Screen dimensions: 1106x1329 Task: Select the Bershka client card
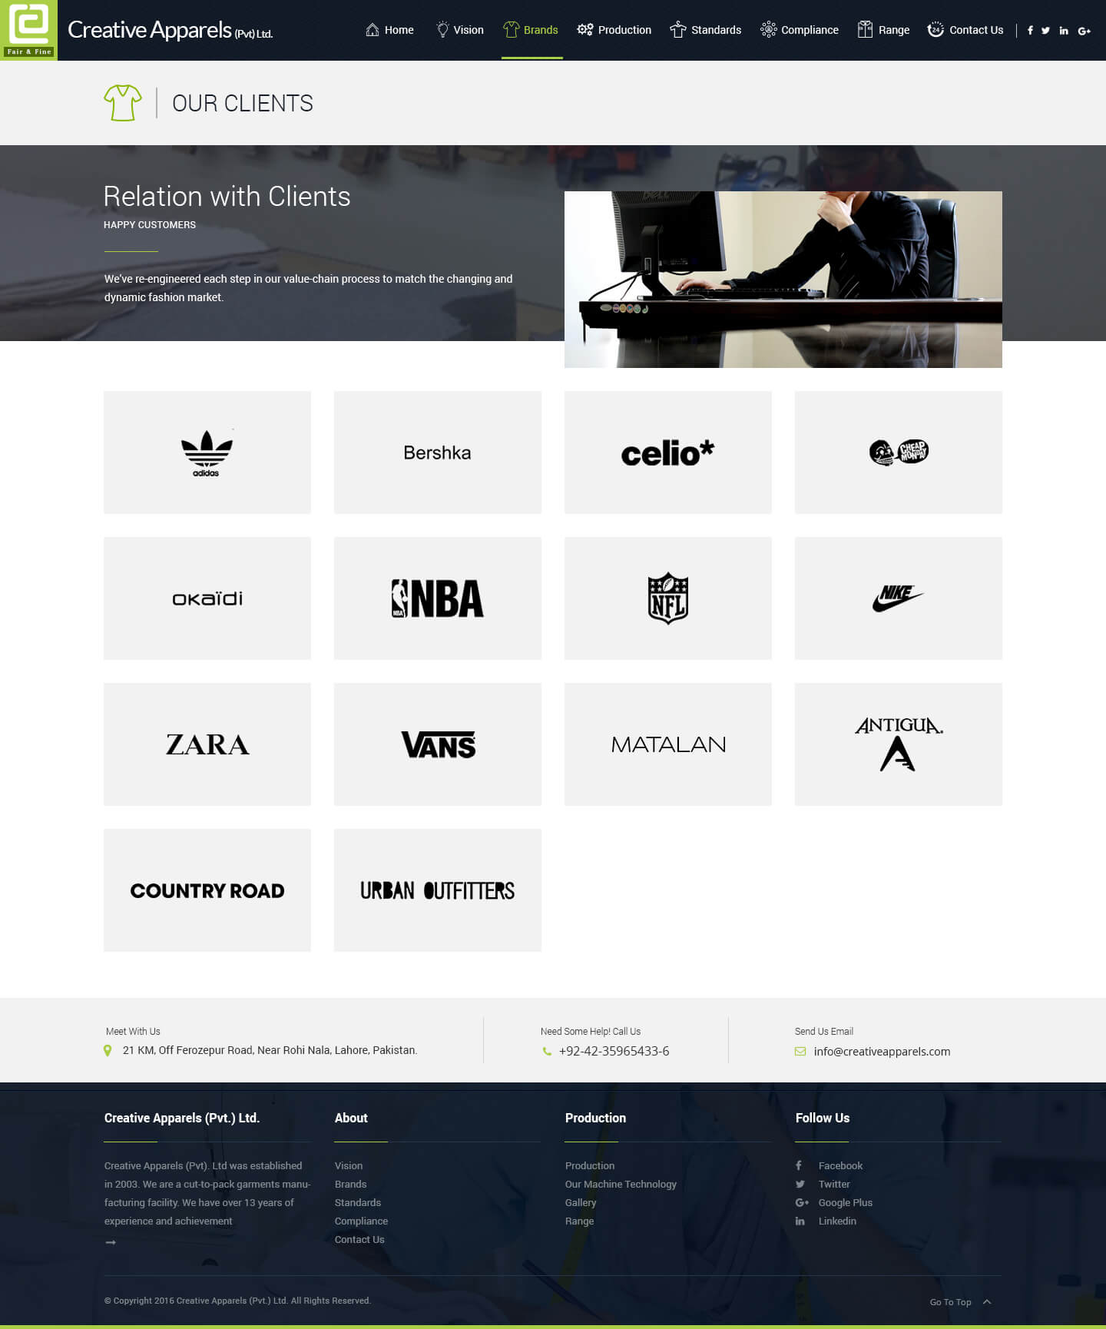tap(438, 452)
